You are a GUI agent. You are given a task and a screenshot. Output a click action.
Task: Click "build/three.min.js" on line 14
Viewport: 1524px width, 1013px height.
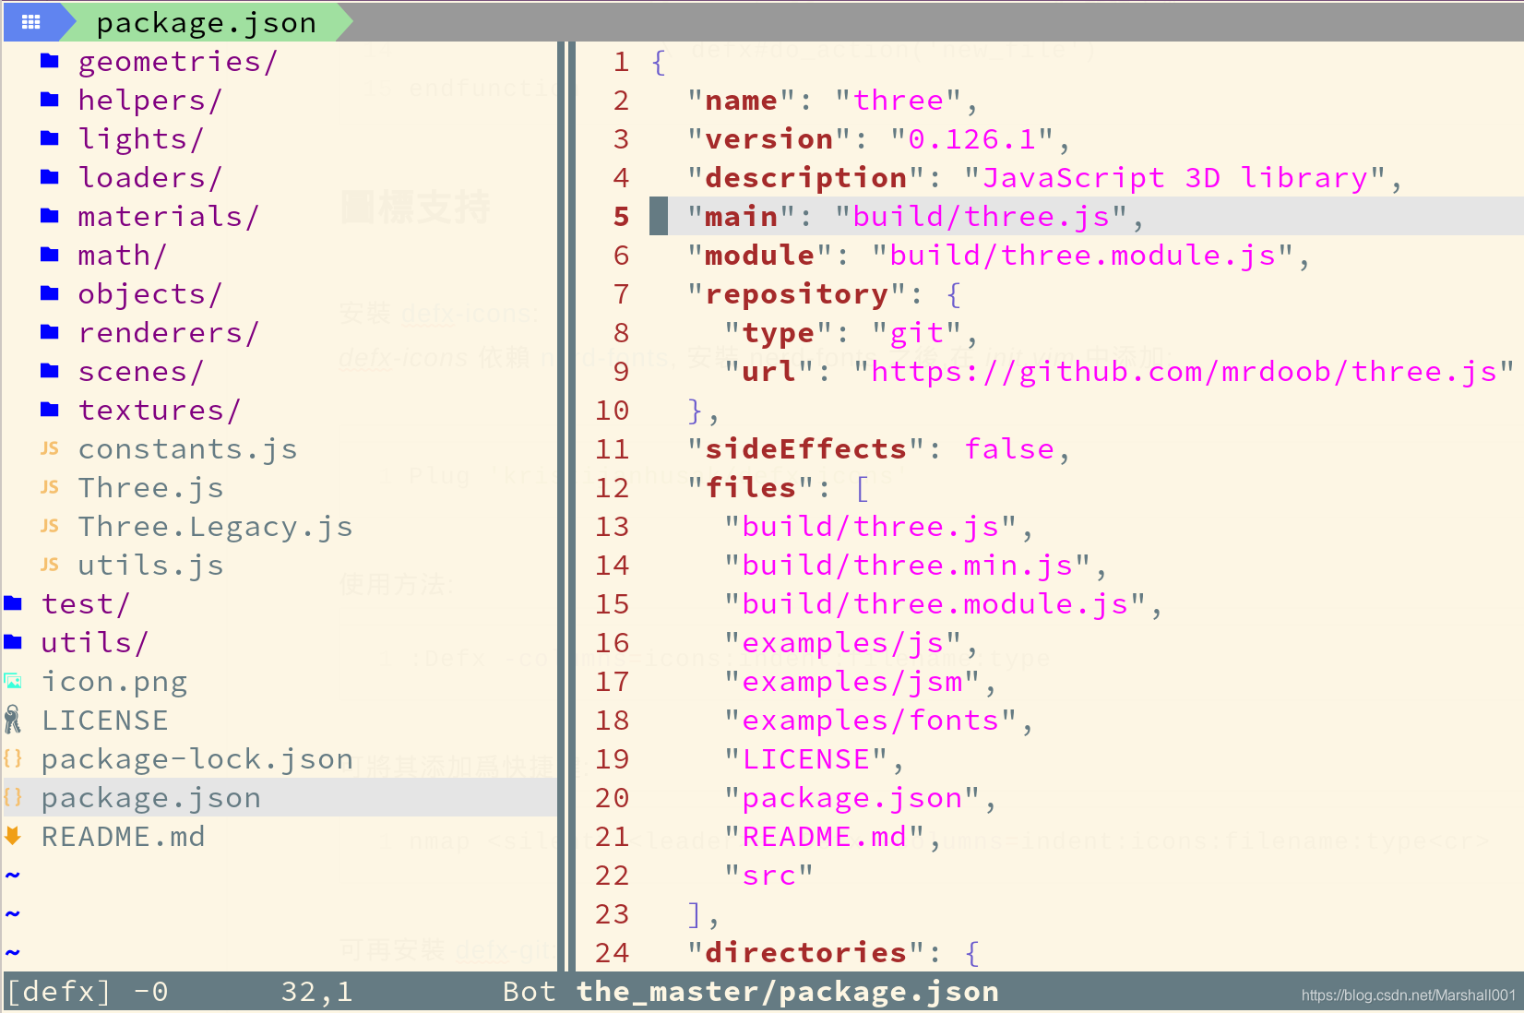[908, 566]
